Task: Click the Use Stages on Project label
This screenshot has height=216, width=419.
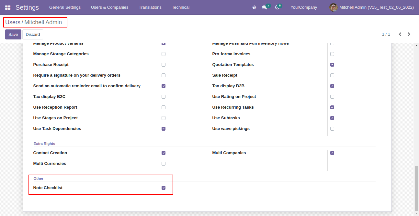Action: 55,118
